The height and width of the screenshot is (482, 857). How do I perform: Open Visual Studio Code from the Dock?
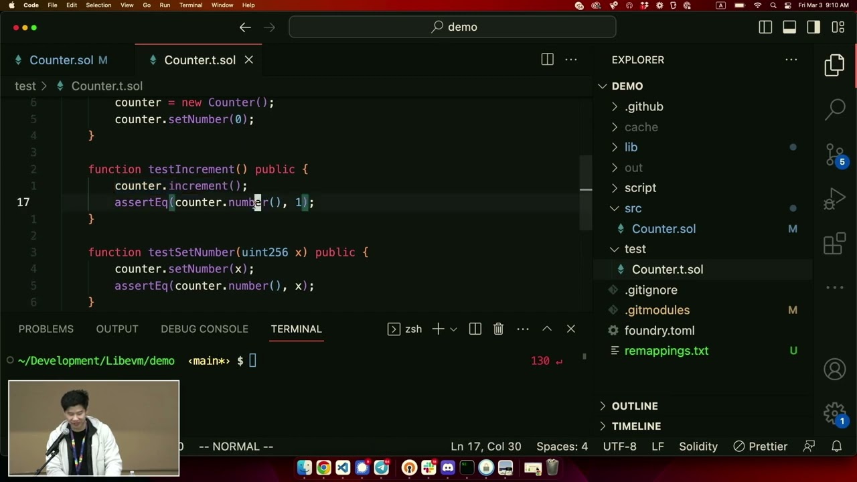point(343,468)
